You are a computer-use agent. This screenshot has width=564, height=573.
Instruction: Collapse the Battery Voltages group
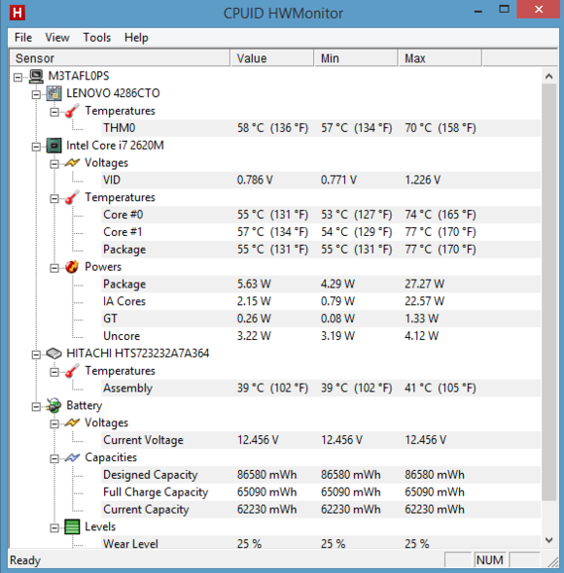pos(54,423)
